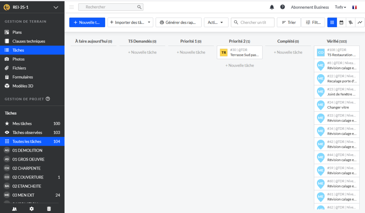Click the project logo icon
This screenshot has width=365, height=213.
pyautogui.click(x=7, y=7)
